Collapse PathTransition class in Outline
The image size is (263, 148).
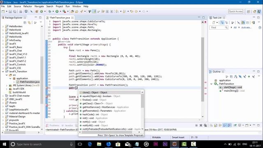point(211,84)
